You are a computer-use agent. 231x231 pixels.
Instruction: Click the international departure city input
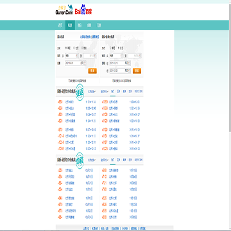[x=116, y=56]
